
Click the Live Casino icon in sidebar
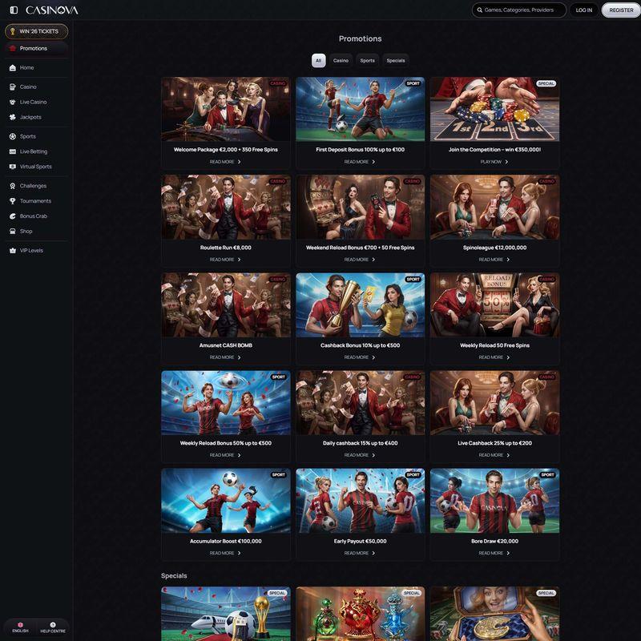(x=13, y=102)
